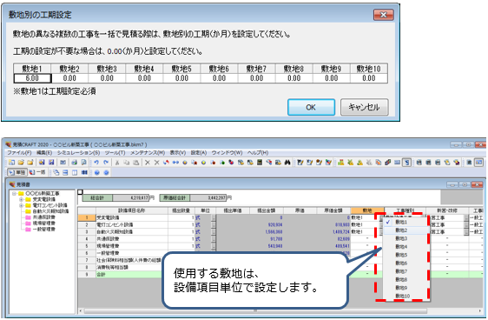Click the Redo arrow icon
488x320 pixels.
pos(106,163)
